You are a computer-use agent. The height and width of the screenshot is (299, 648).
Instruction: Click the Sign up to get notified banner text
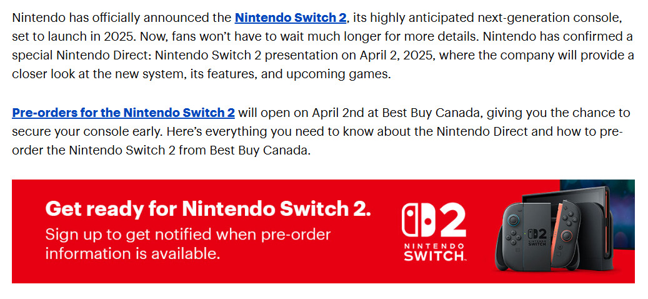point(187,235)
